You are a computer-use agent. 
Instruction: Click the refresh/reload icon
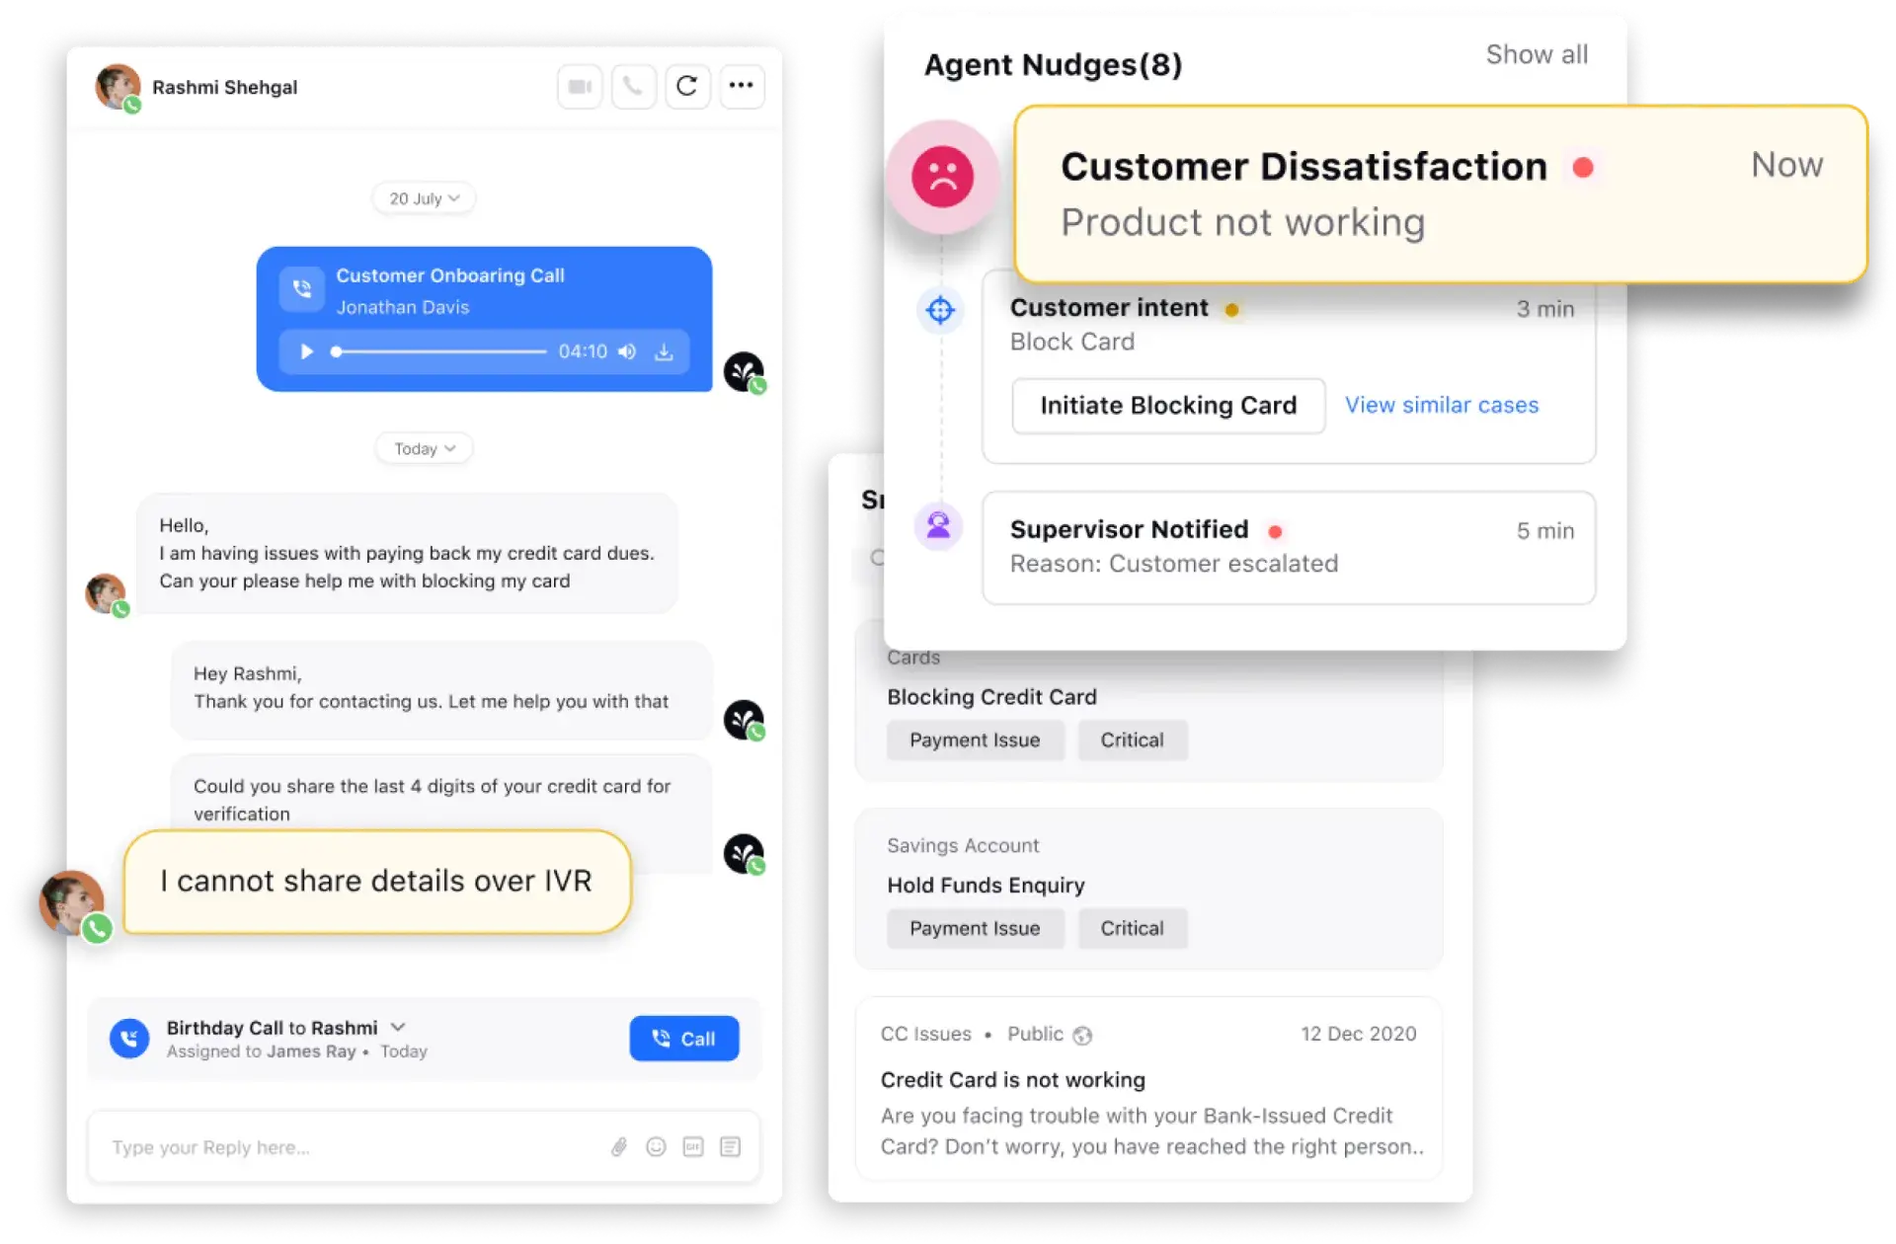(685, 85)
